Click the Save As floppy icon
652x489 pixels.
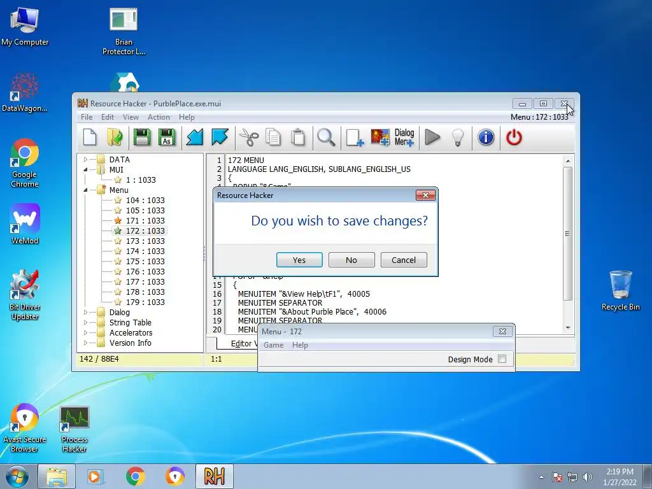click(x=167, y=138)
